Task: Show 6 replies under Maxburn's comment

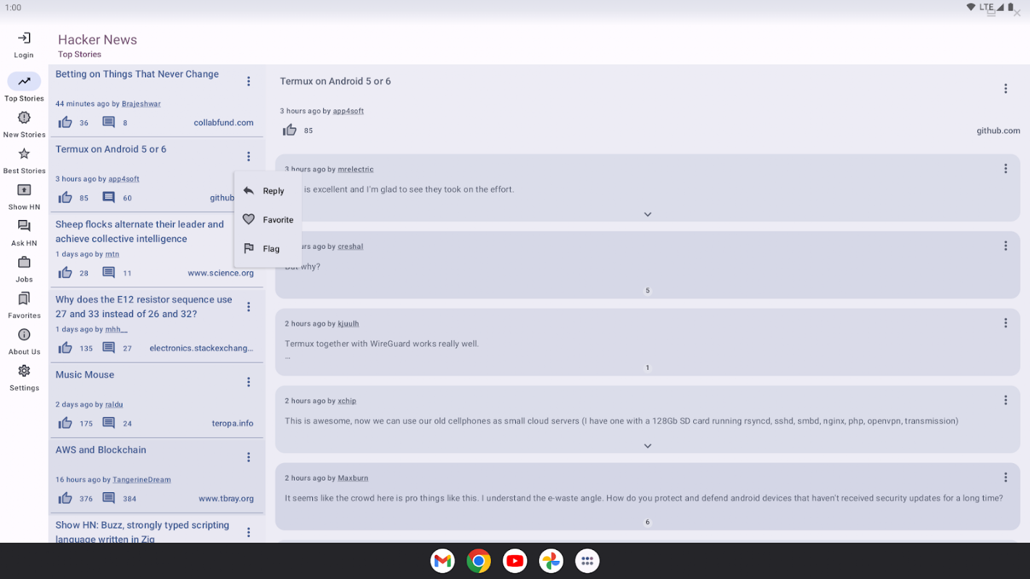Action: pyautogui.click(x=648, y=523)
